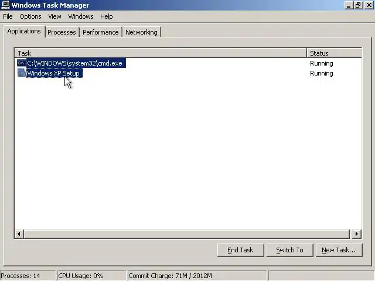375x281 pixels.
Task: Sort by the Status column header
Action: point(334,53)
